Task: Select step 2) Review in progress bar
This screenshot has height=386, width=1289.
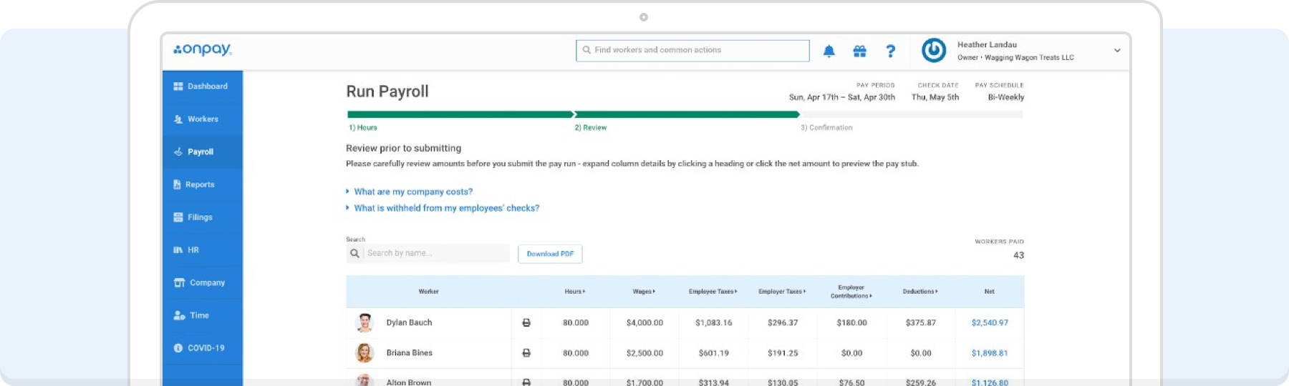Action: click(x=591, y=128)
